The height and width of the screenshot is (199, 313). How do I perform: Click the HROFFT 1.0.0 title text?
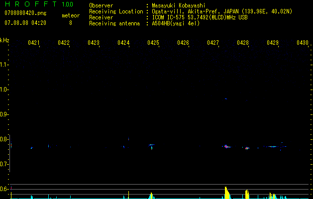point(39,4)
